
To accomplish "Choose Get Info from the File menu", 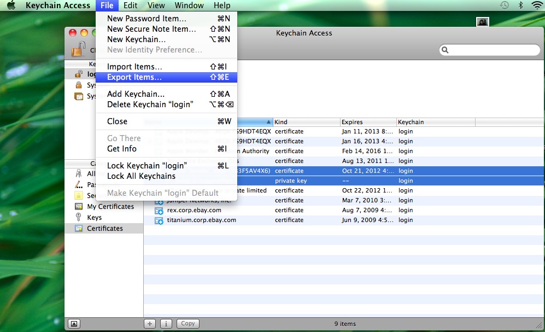I will coord(167,149).
